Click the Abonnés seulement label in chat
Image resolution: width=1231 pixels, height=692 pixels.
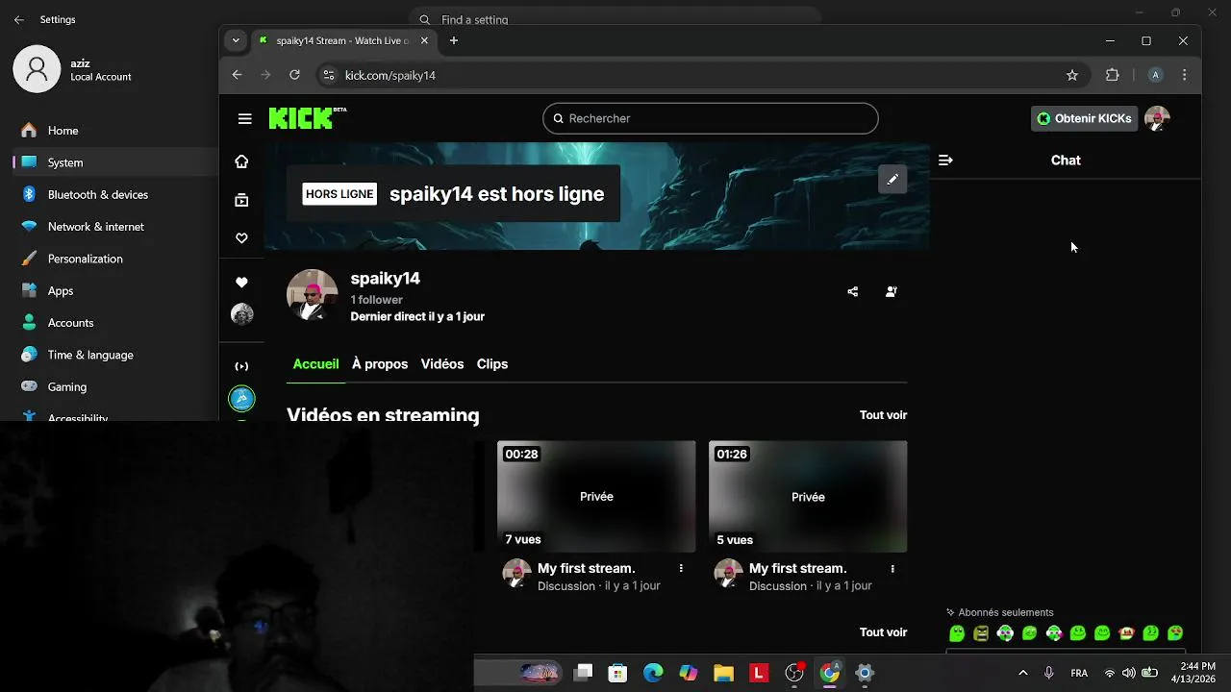(1006, 612)
